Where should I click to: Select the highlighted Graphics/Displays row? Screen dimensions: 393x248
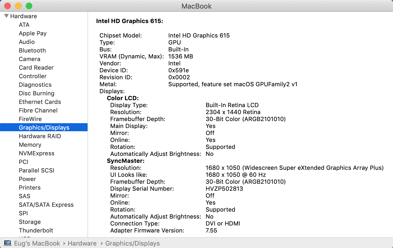(x=44, y=127)
